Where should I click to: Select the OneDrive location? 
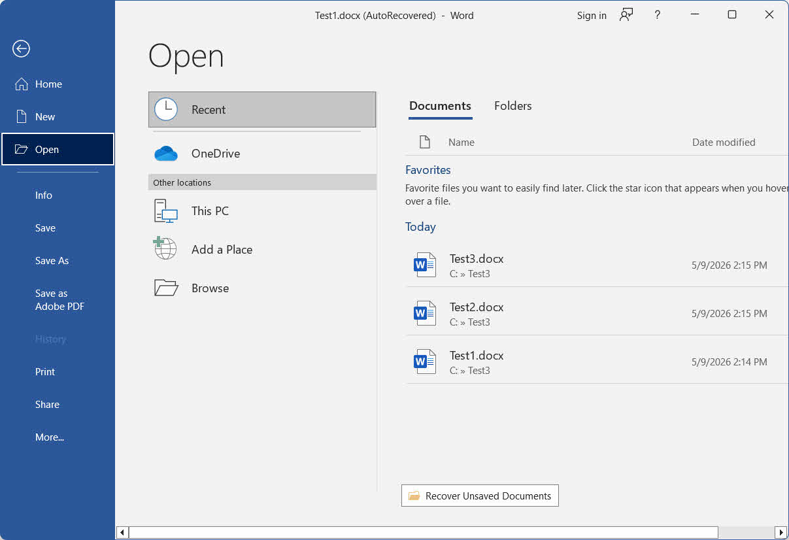[262, 154]
